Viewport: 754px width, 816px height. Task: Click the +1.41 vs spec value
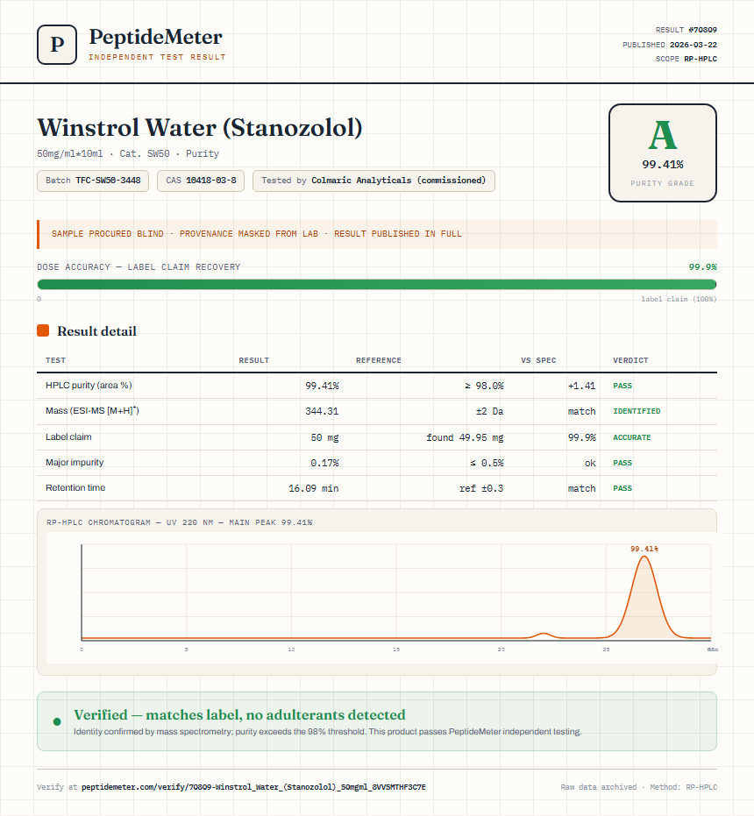pos(581,386)
